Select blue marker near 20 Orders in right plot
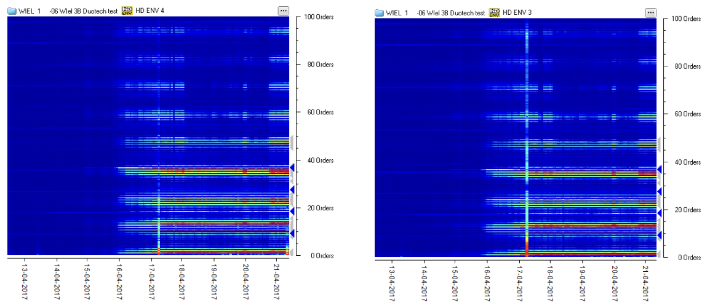This screenshot has height=305, width=710. (x=659, y=213)
